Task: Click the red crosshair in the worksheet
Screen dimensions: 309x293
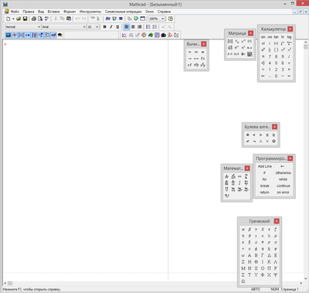Action: [5, 44]
